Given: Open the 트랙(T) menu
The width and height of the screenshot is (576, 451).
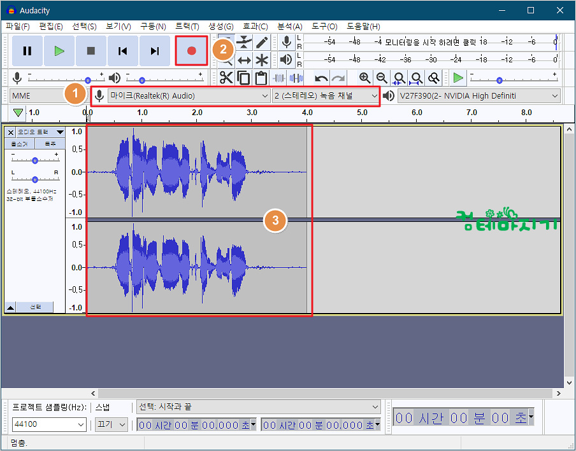Looking at the screenshot, I should [x=187, y=27].
